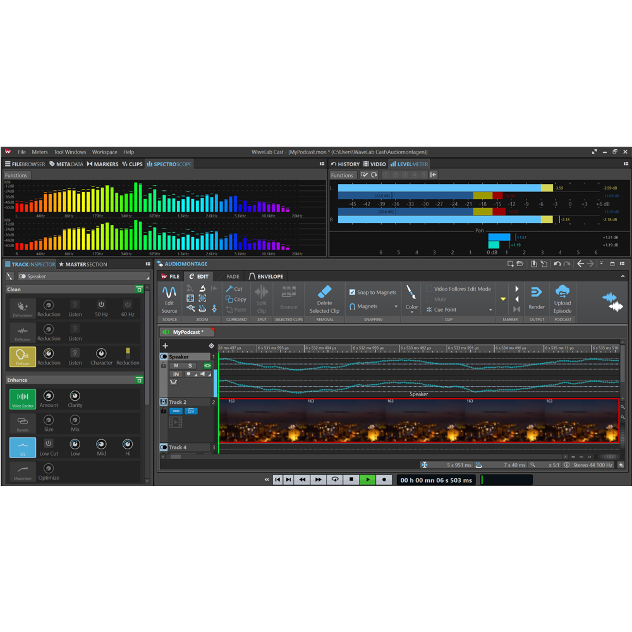Click the add track plus icon

[165, 346]
